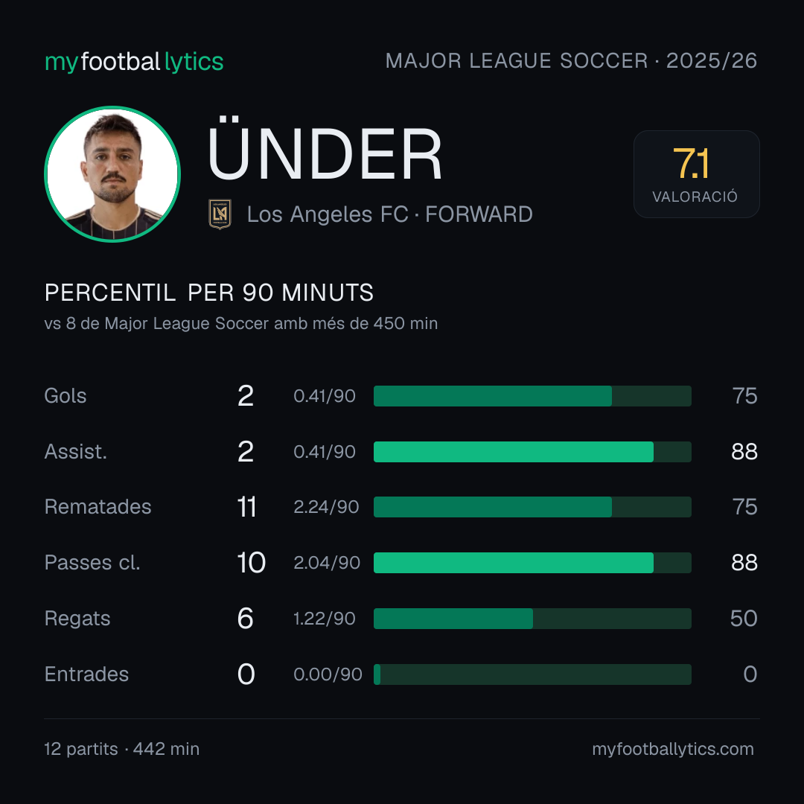
Task: Click the Passes cl. 2.04/90 value
Action: coord(327,563)
